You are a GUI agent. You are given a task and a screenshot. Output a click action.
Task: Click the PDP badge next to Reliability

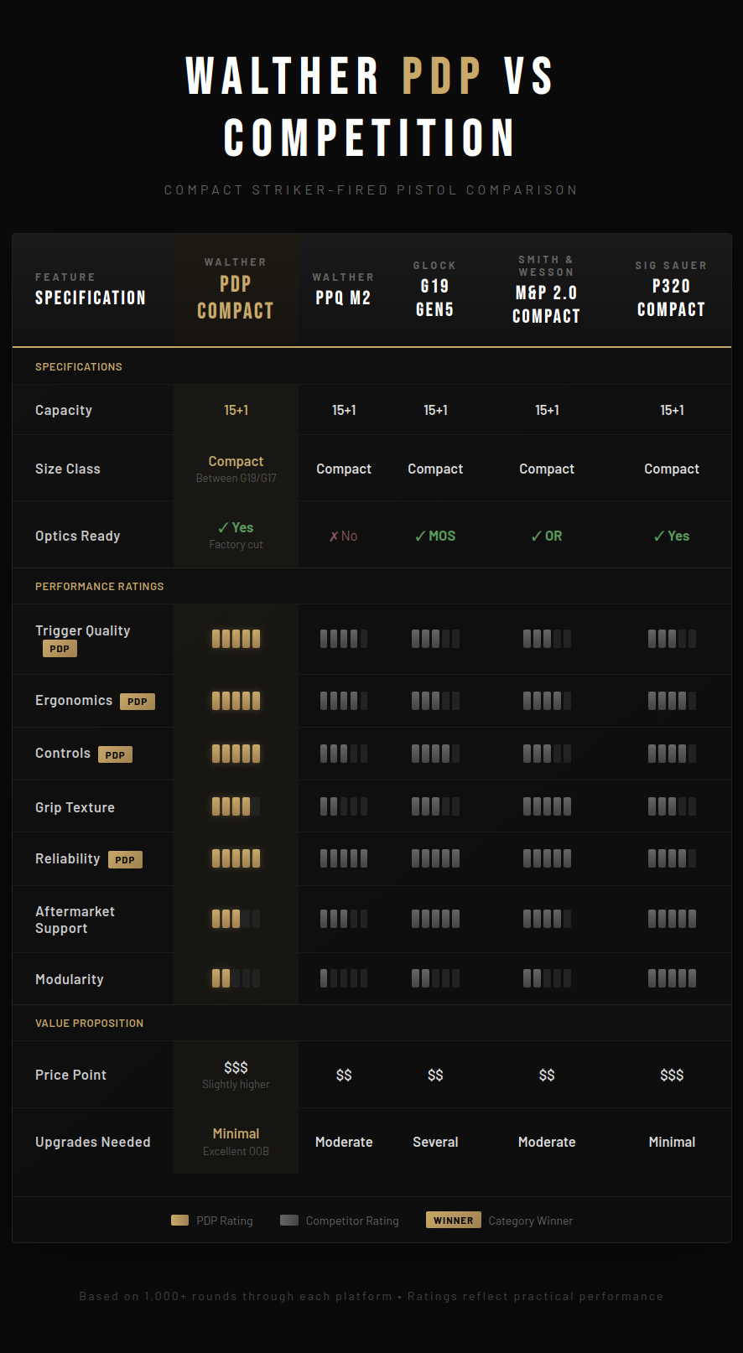(x=125, y=859)
